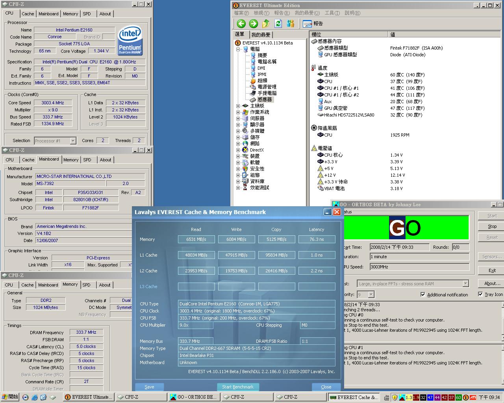
Task: Switch to Cache tab in top CPU-Z window
Action: [x=28, y=14]
